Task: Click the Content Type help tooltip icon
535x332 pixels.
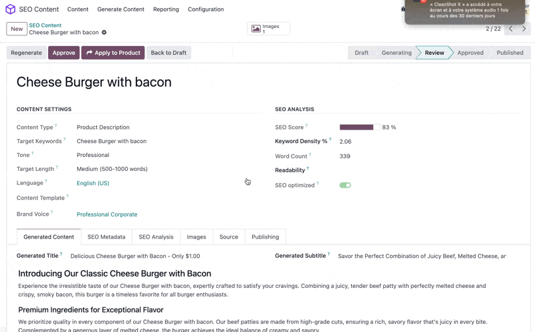Action: click(56, 126)
